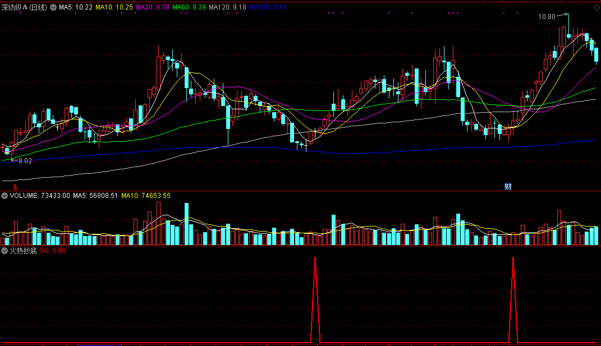Click the diamond icon at top right

597,8
